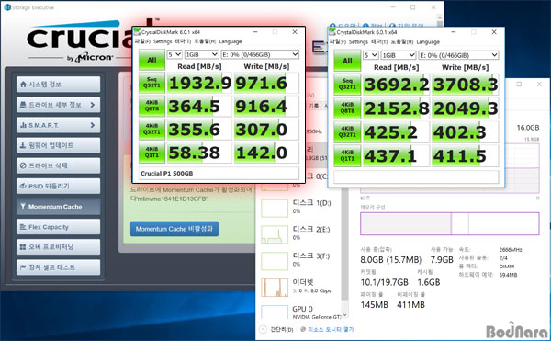551x341 pixels.
Task: Open E: drive dropdown in left CrystalDiskMark
Action: 260,54
